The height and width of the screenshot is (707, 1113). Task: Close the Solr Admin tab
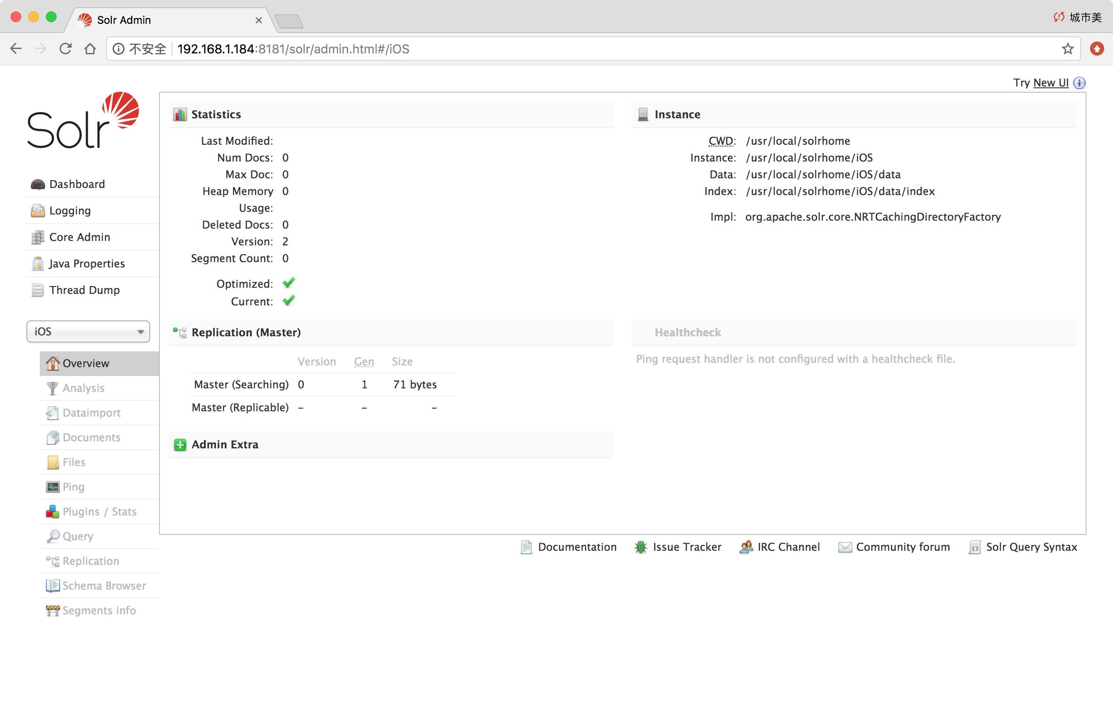coord(258,20)
